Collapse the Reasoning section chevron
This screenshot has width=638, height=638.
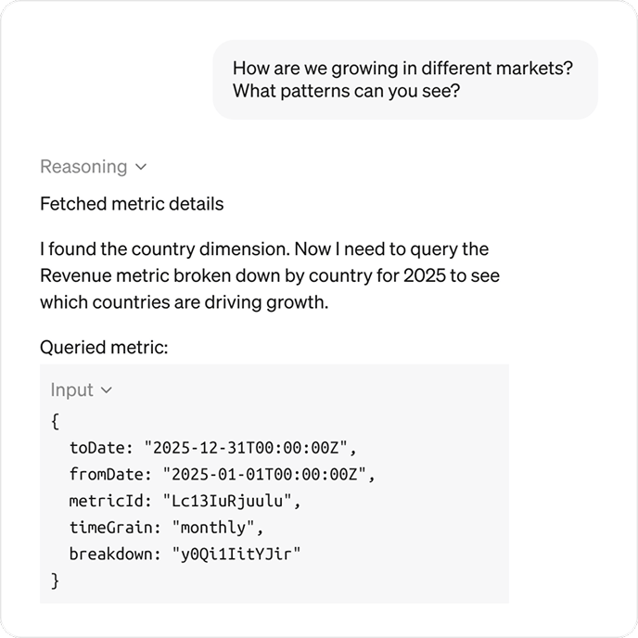point(141,168)
